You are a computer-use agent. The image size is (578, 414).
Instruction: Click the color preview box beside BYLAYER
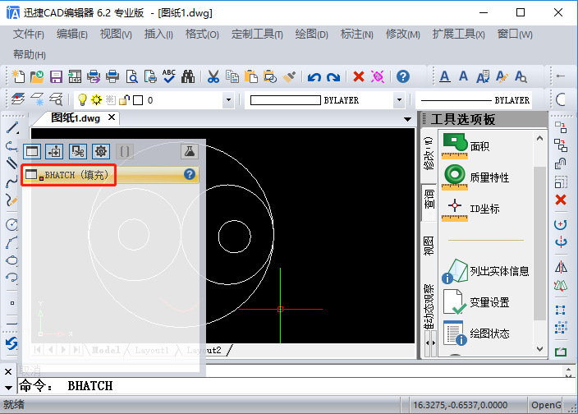click(x=286, y=100)
